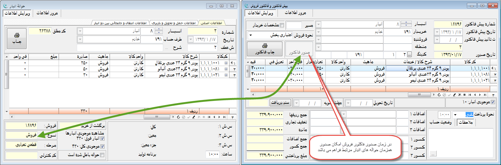Expand row 1 plus icon in warehouse grid
The image size is (501, 165).
(226, 63)
